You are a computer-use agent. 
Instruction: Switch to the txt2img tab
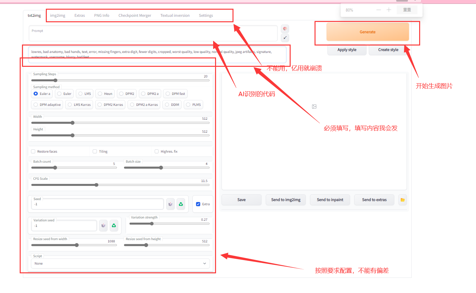click(x=34, y=15)
